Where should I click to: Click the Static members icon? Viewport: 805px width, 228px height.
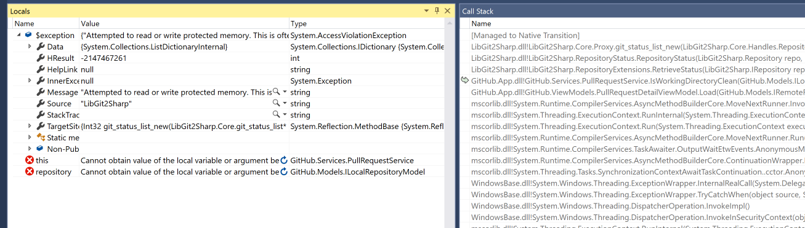(x=41, y=138)
